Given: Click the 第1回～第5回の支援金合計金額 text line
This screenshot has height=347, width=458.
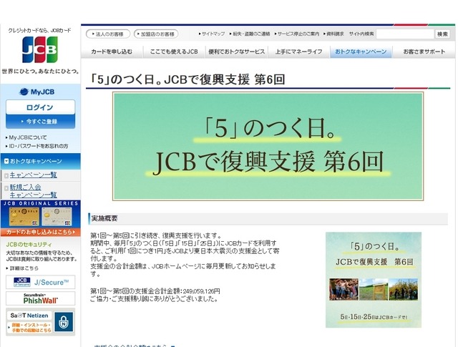Looking at the screenshot, I should pyautogui.click(x=155, y=291).
